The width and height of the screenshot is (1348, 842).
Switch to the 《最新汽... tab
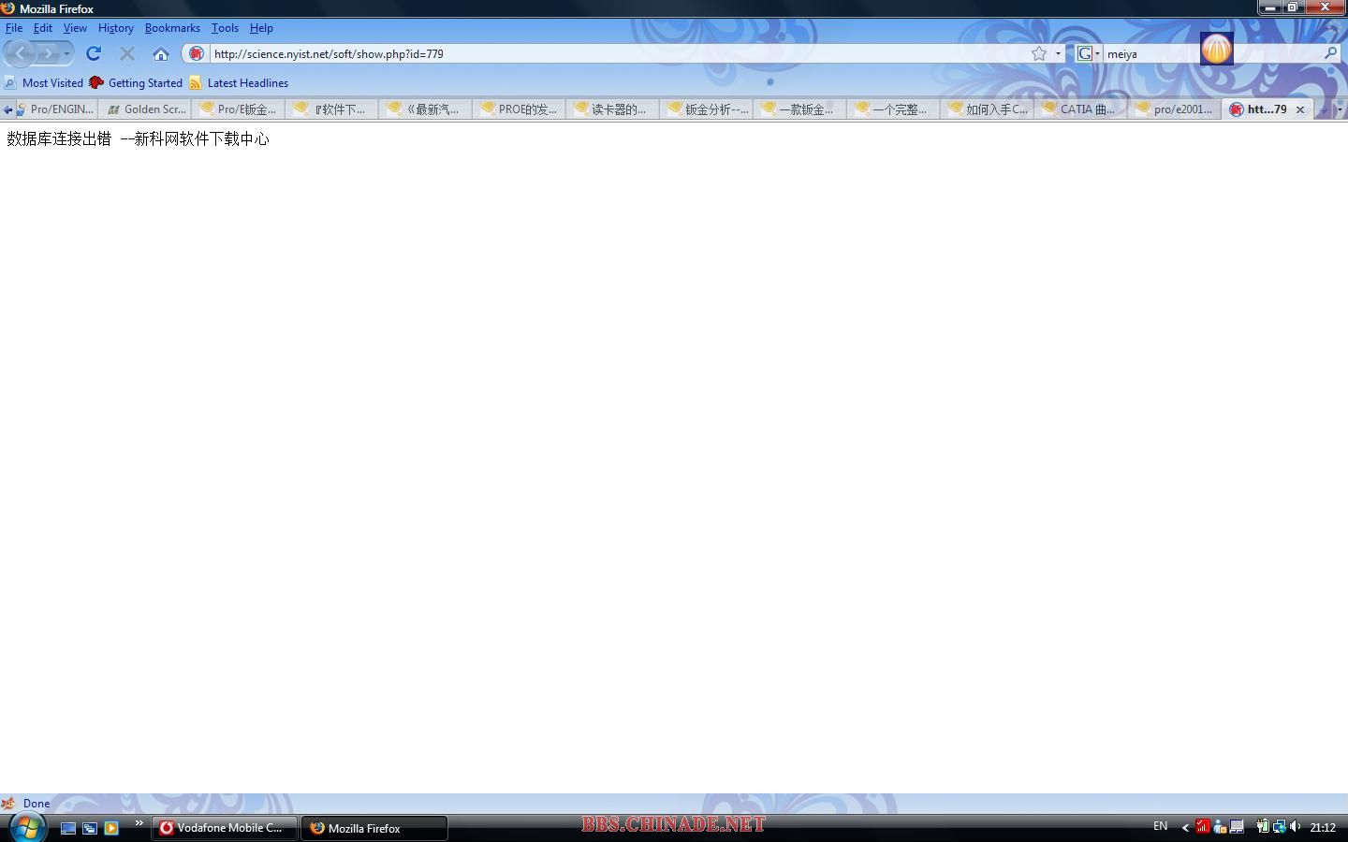426,109
